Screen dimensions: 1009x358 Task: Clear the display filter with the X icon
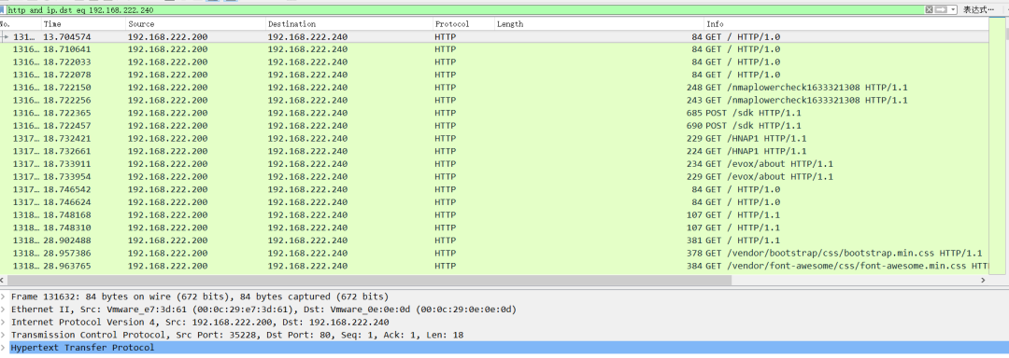pos(929,9)
